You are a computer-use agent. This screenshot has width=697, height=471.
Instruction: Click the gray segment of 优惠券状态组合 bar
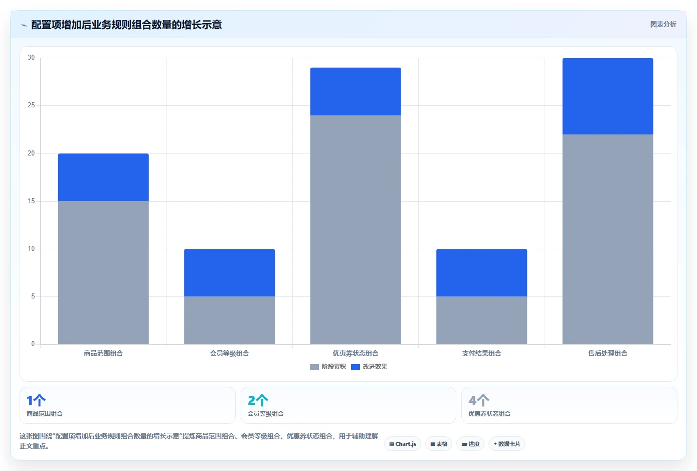356,230
